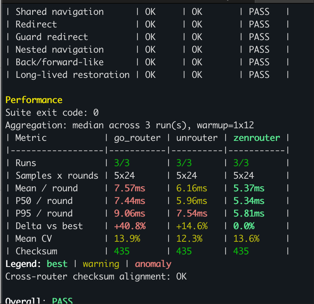Click the zenrouter P95 value 5.81ms
This screenshot has height=304, width=314.
point(249,214)
